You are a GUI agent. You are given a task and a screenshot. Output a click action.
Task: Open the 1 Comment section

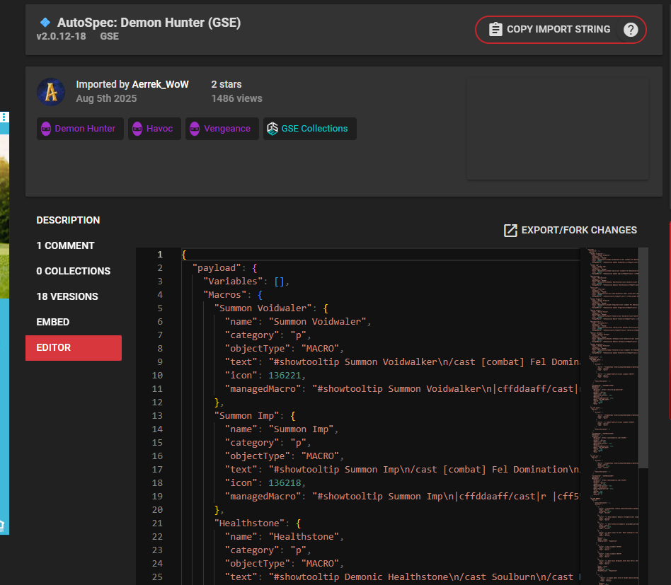(x=66, y=245)
